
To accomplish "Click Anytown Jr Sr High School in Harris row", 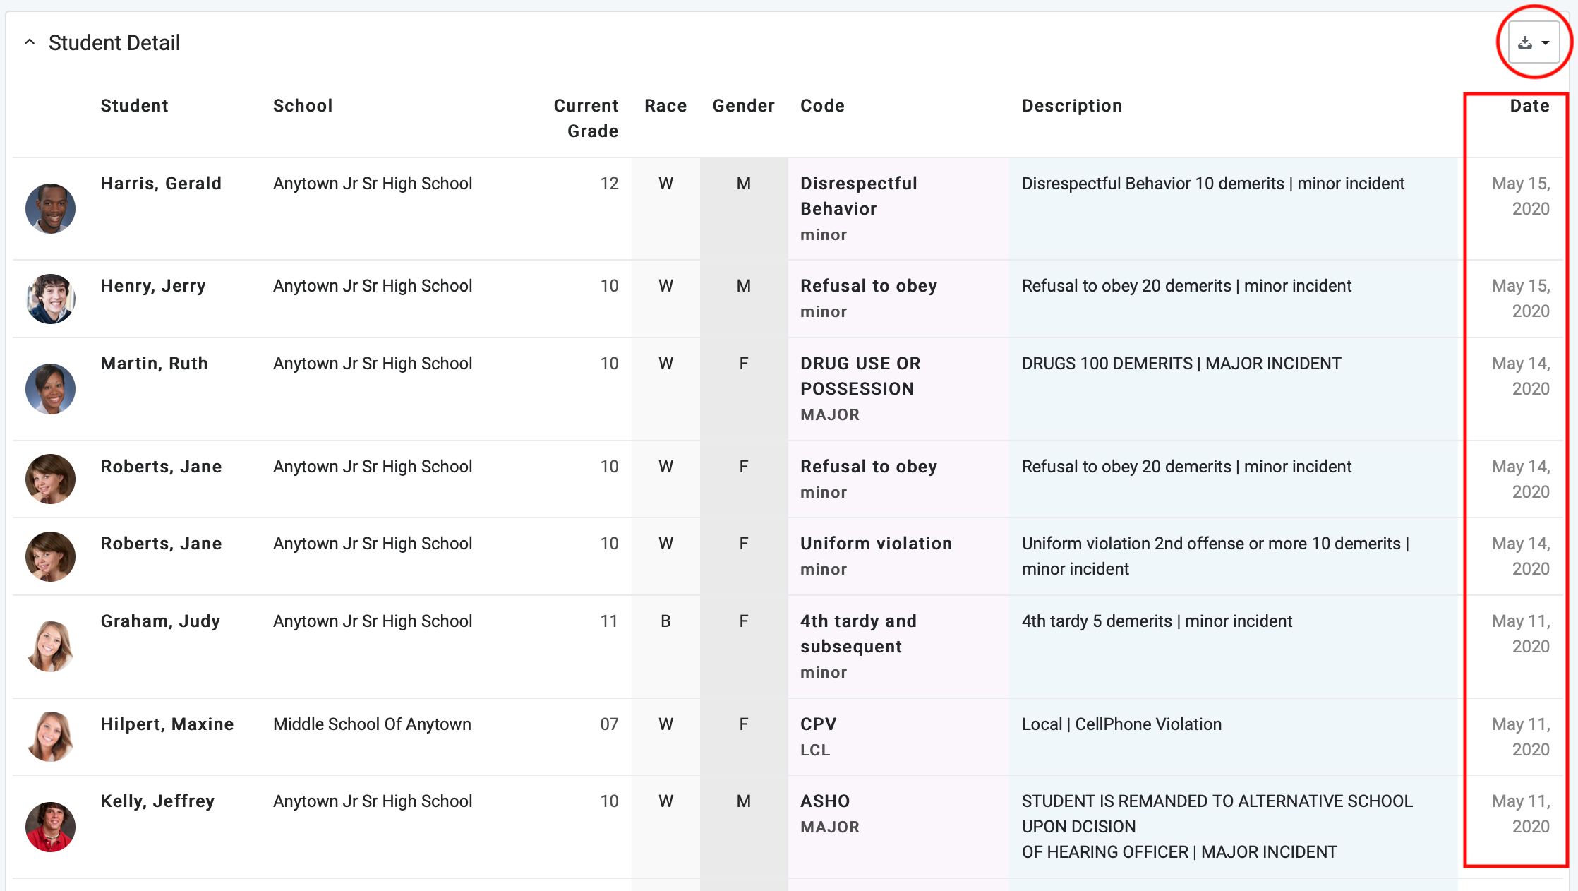I will pos(373,184).
